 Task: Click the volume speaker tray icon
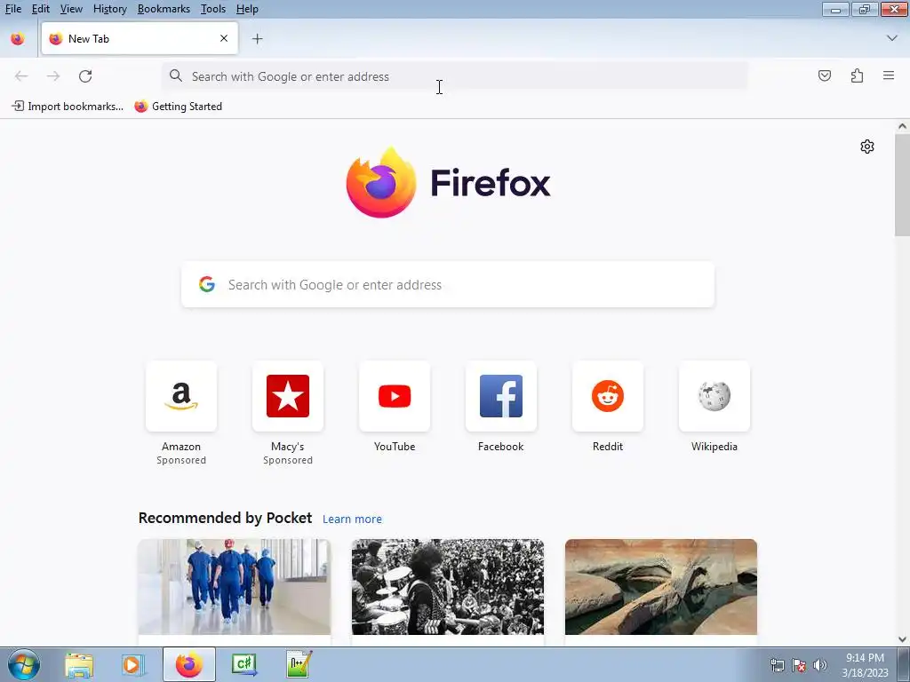point(820,665)
